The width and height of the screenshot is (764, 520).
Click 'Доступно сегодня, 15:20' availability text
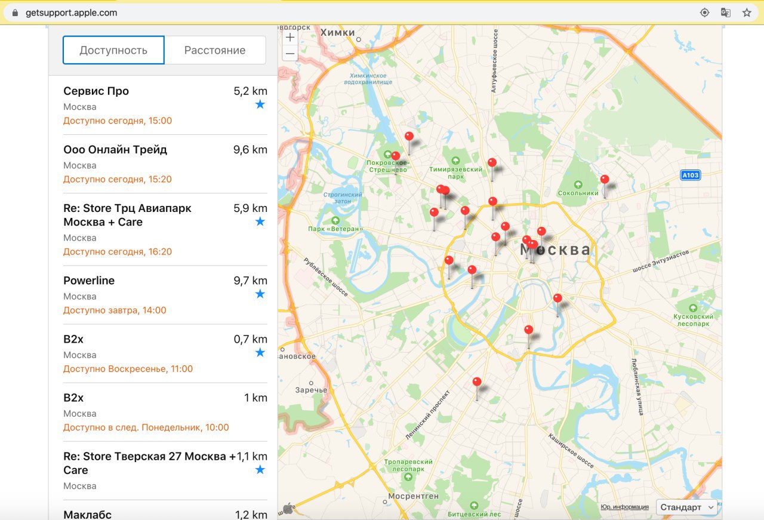pos(118,179)
